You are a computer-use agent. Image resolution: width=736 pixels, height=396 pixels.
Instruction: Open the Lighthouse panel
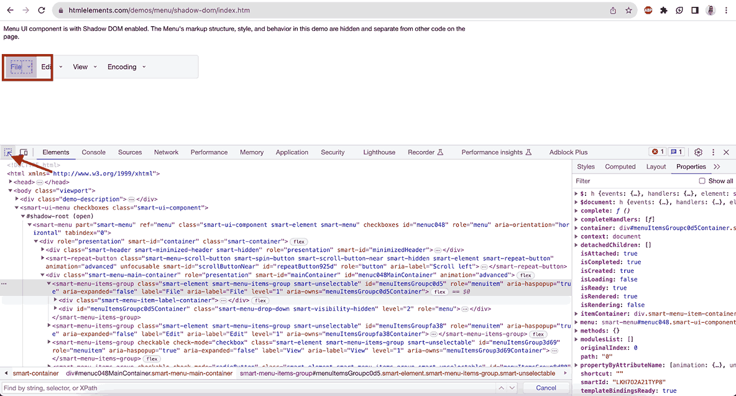379,152
